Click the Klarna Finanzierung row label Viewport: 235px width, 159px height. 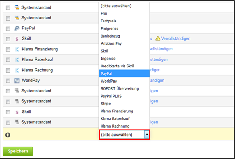[x=40, y=49]
